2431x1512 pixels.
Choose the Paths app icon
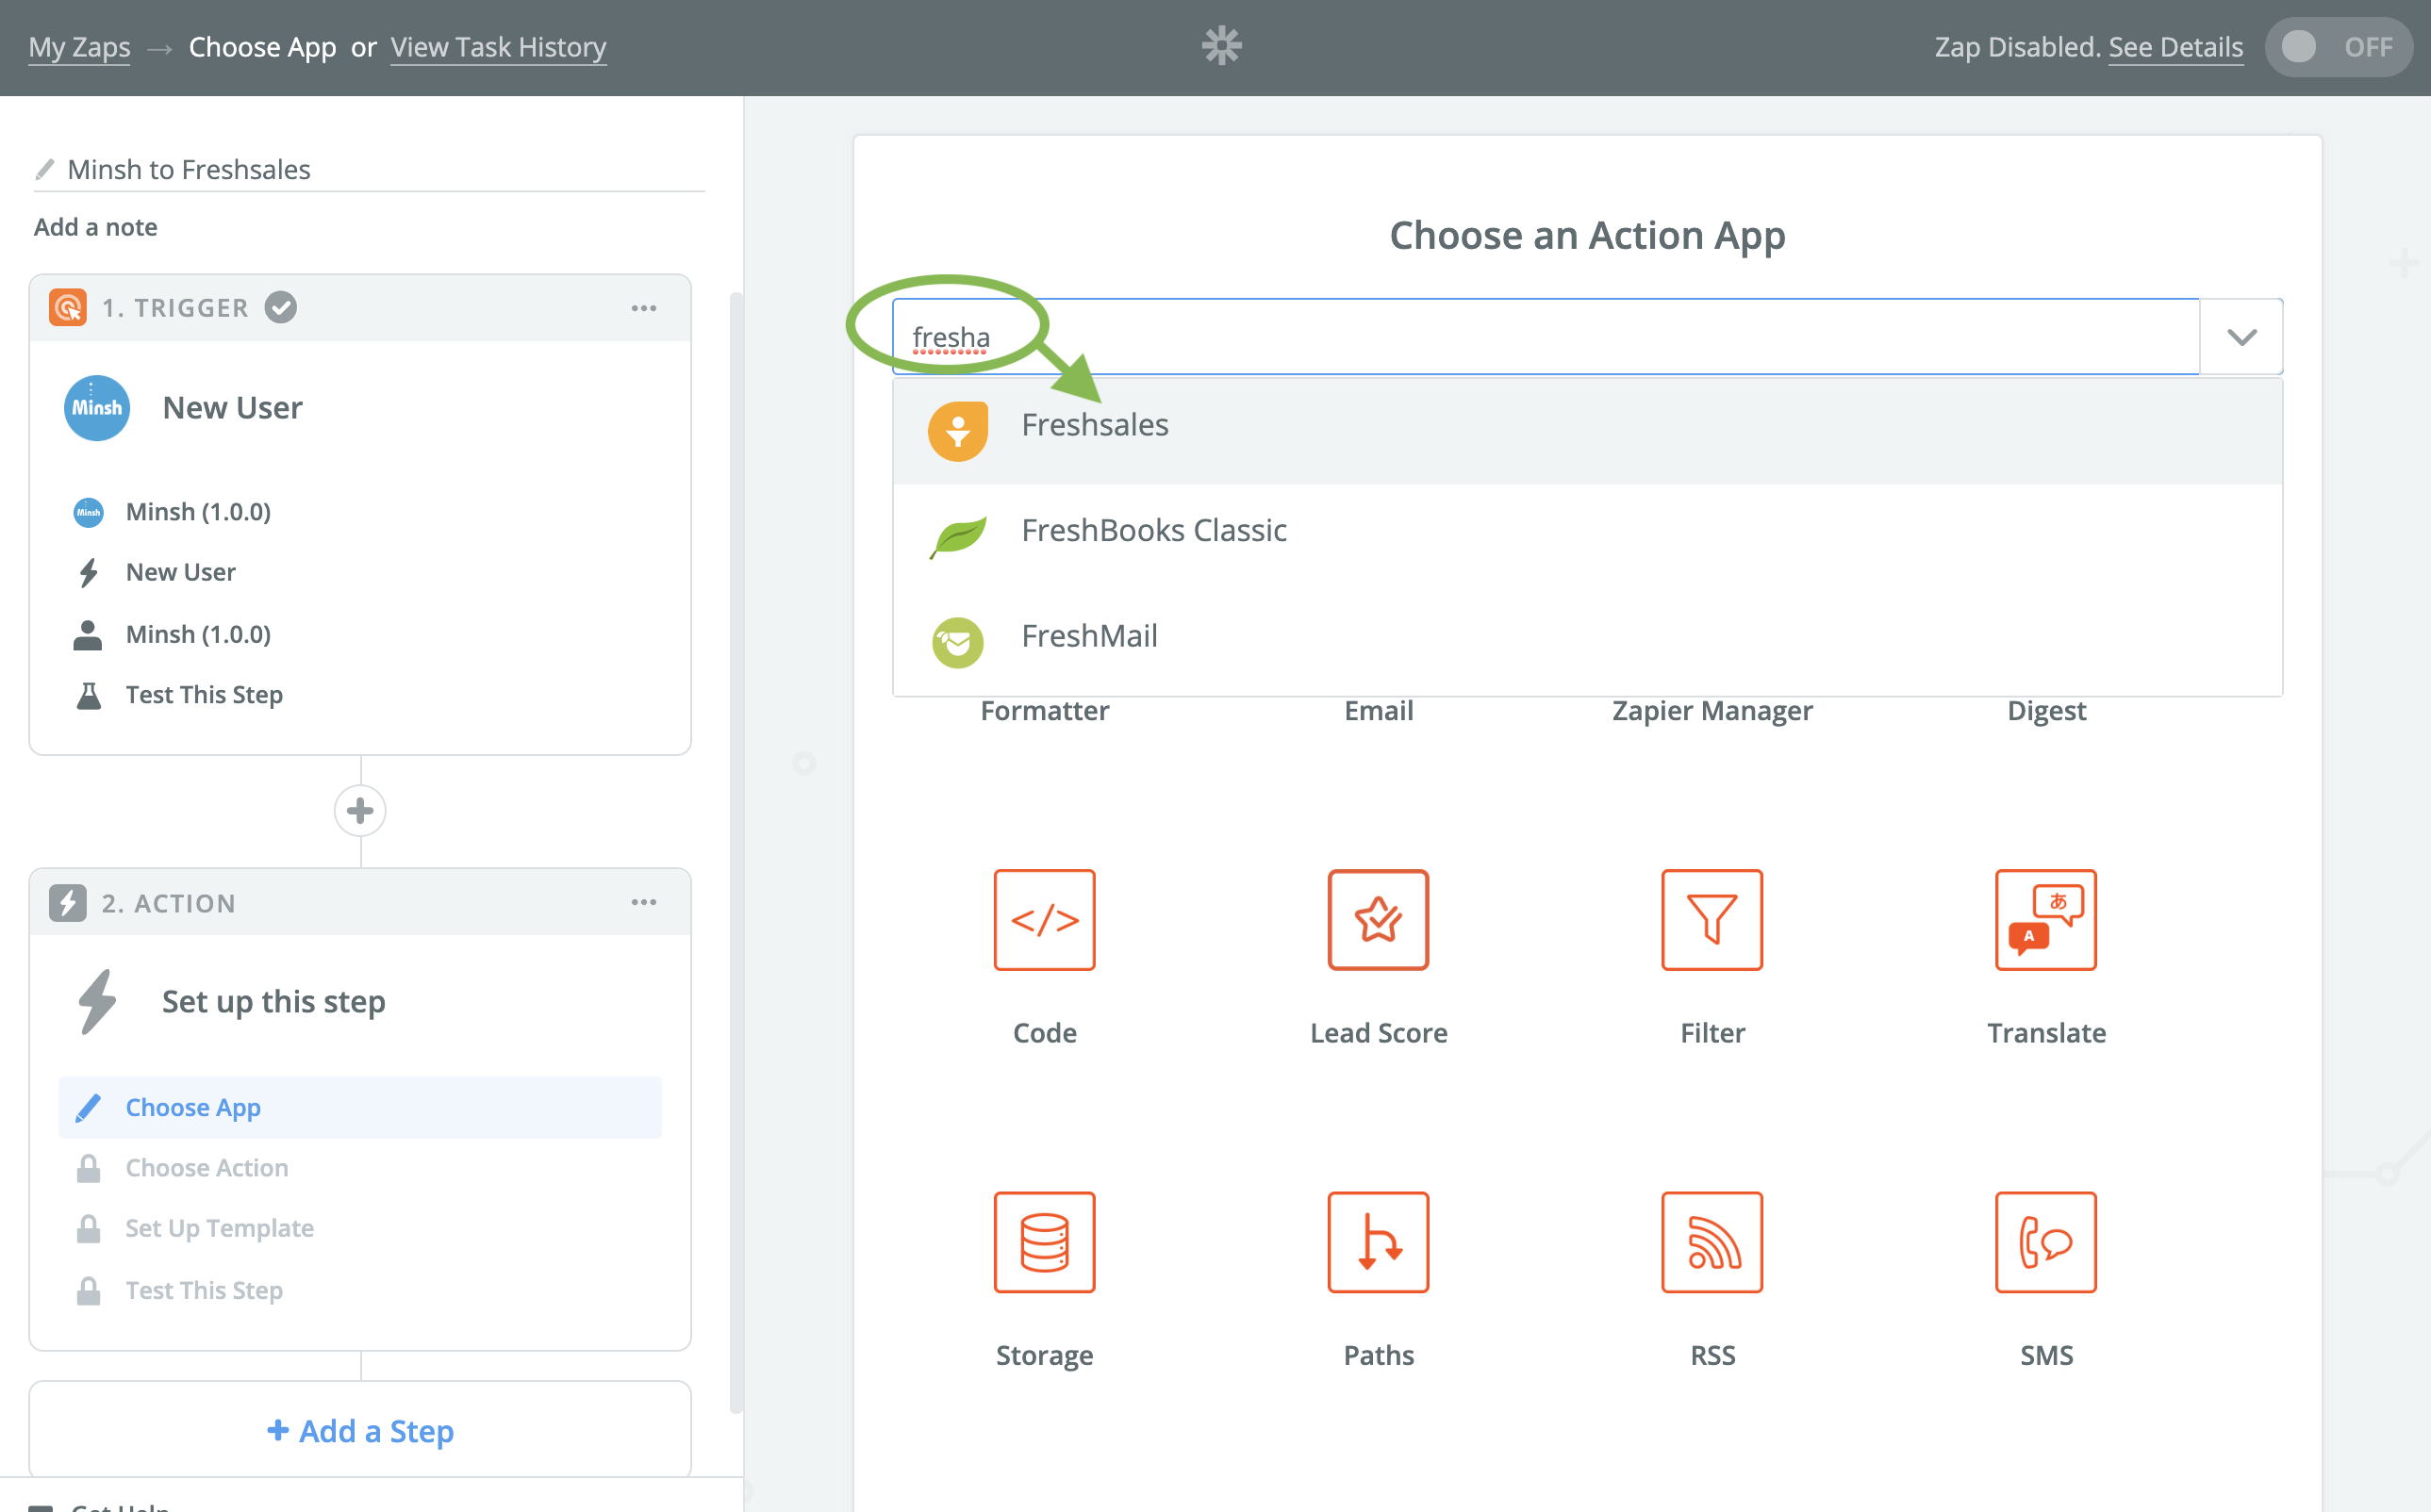point(1378,1242)
